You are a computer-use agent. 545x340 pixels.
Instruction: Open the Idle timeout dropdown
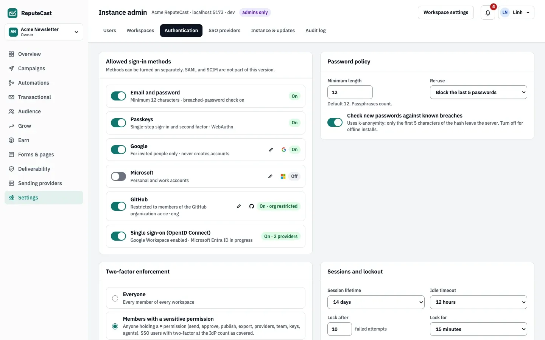478,302
